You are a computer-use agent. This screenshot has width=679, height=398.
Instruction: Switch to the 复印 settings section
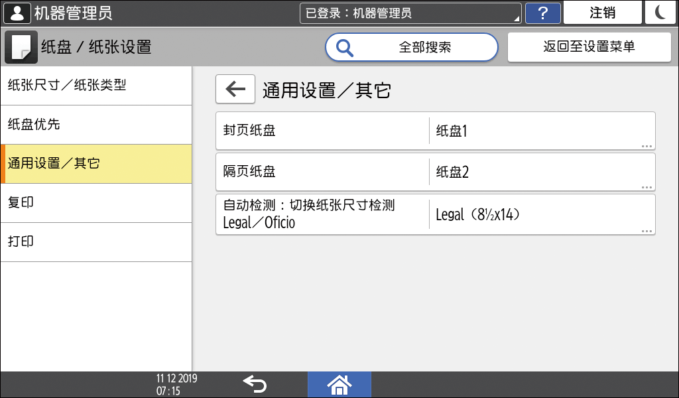pyautogui.click(x=96, y=203)
